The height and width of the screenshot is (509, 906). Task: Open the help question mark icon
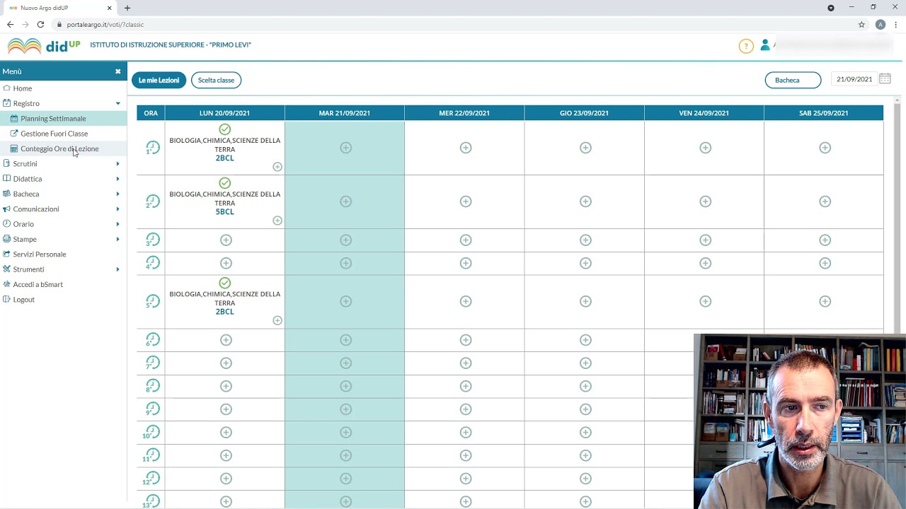[x=746, y=46]
